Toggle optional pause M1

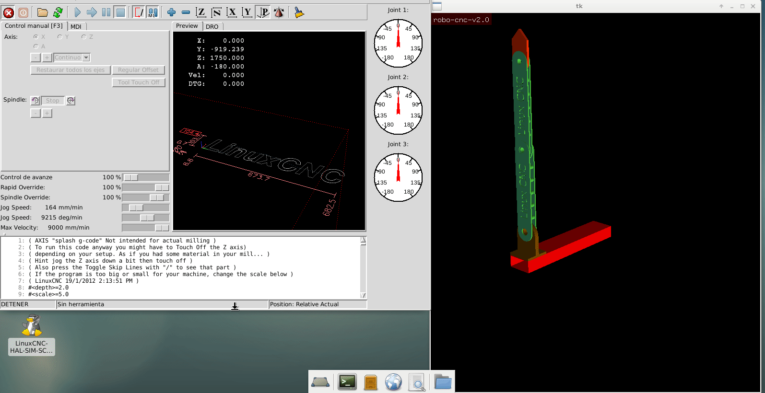(153, 12)
